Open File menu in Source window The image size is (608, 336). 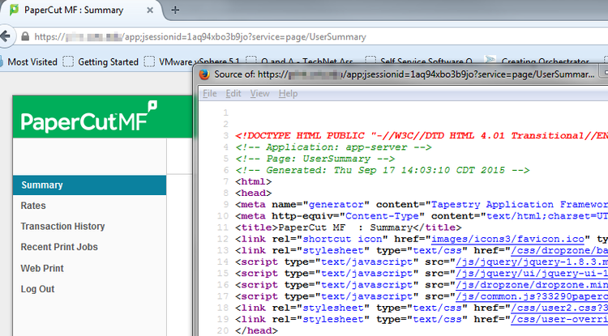(210, 94)
